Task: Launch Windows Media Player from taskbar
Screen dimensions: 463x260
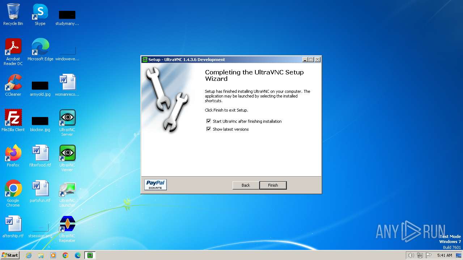Action: click(x=53, y=255)
